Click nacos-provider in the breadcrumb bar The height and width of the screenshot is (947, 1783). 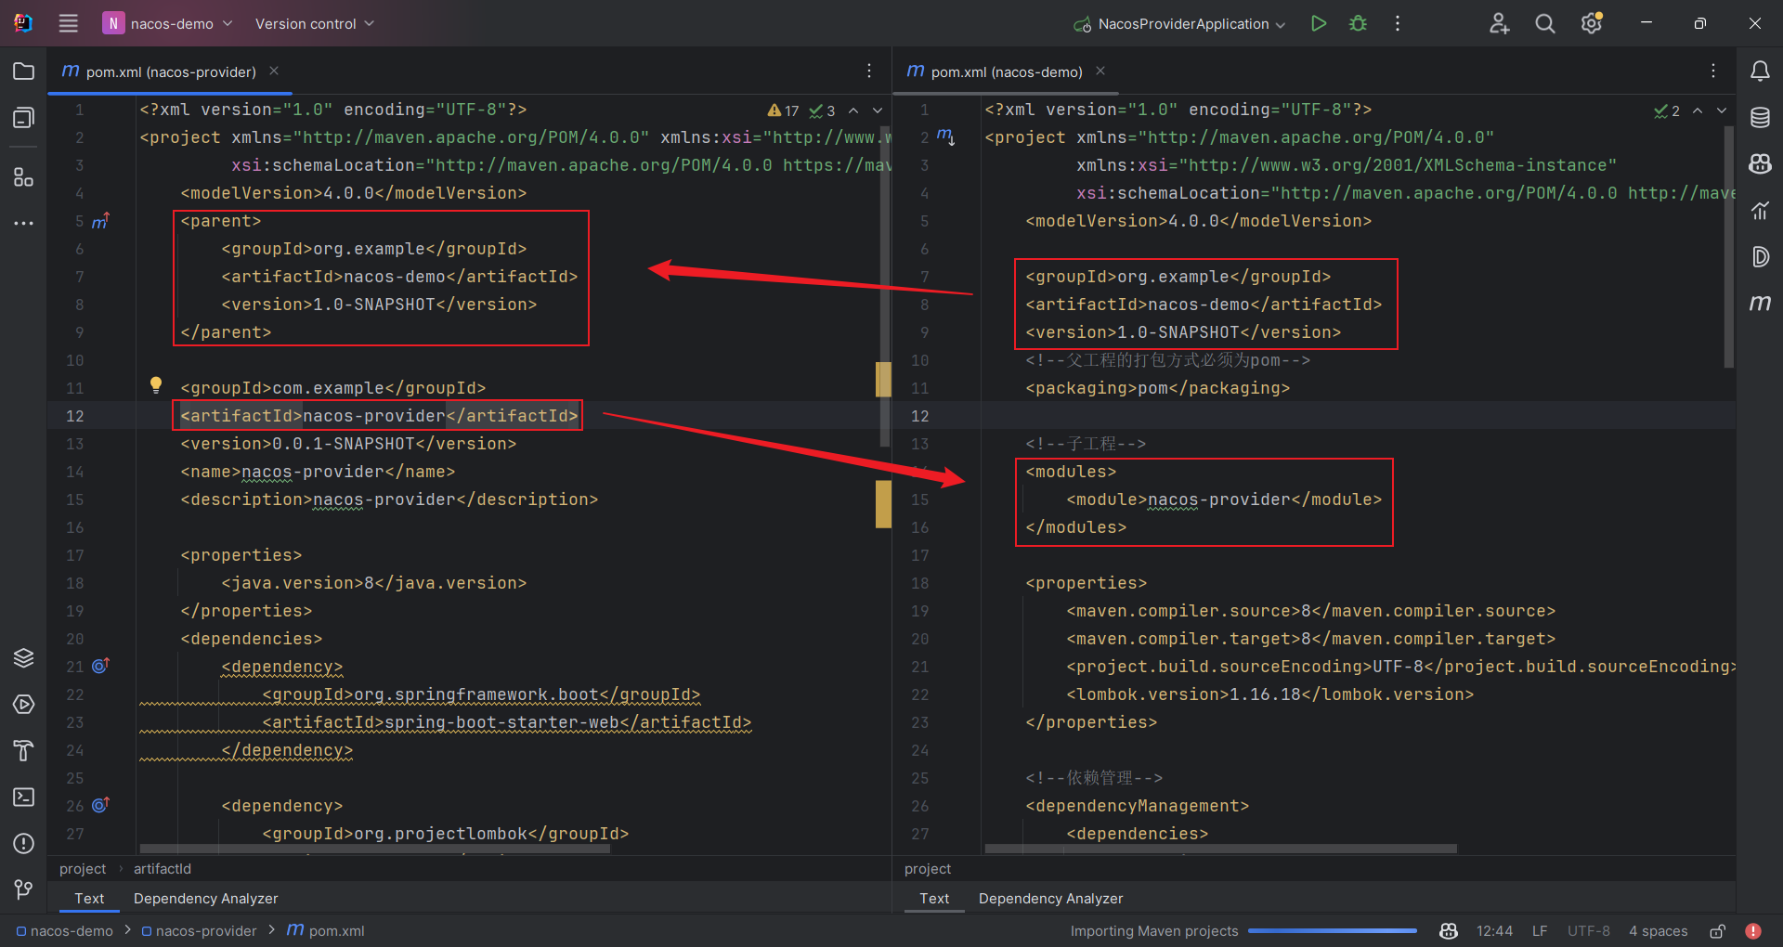tap(205, 931)
